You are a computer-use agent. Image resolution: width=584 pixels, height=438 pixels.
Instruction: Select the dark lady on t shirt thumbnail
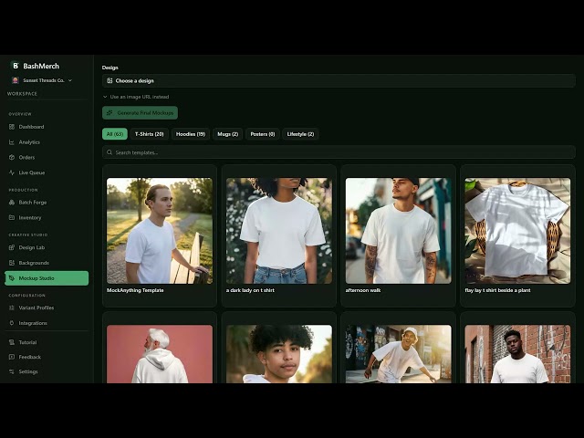279,231
